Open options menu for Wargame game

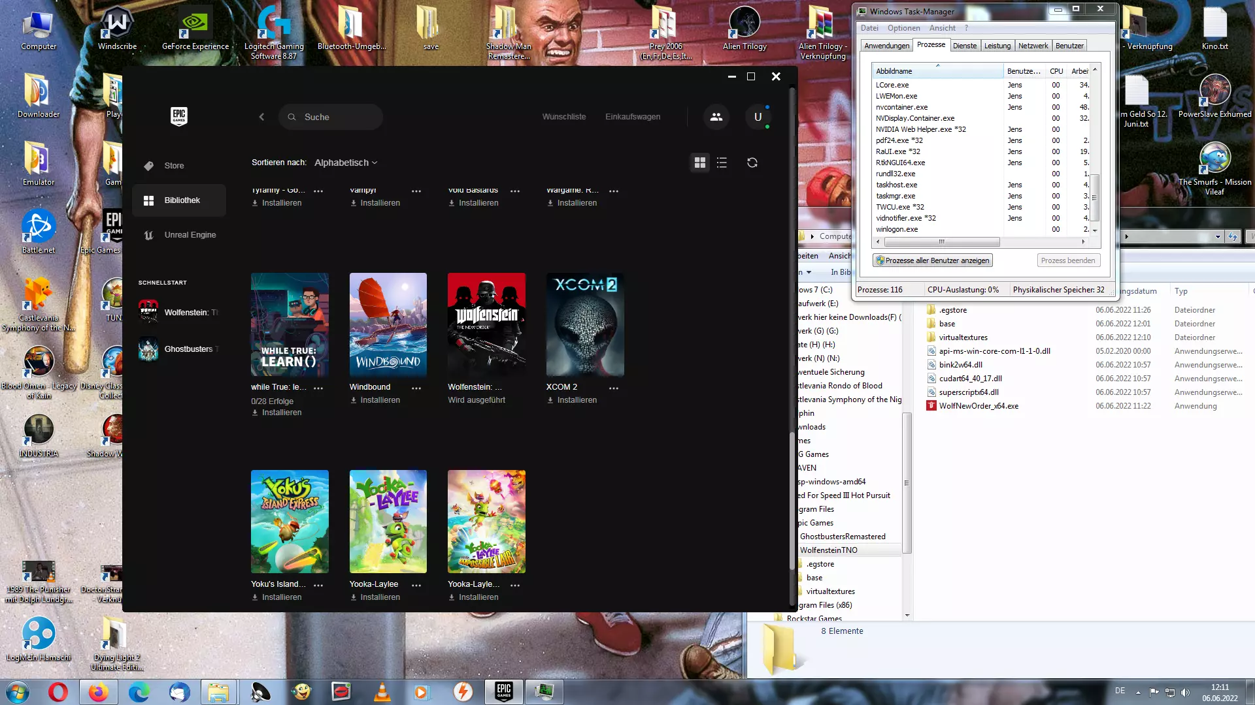pyautogui.click(x=614, y=191)
